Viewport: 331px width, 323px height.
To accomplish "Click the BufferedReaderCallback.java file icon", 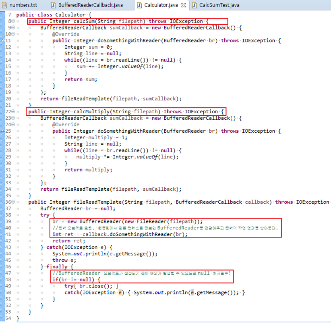I will click(x=54, y=5).
